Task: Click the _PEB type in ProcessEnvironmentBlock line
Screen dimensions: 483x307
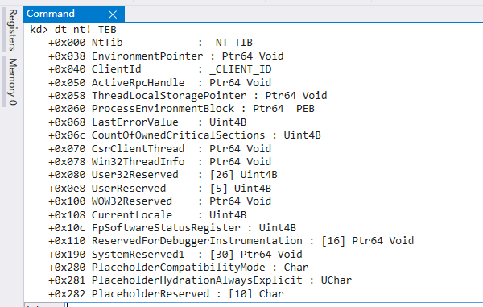Action: pyautogui.click(x=302, y=109)
